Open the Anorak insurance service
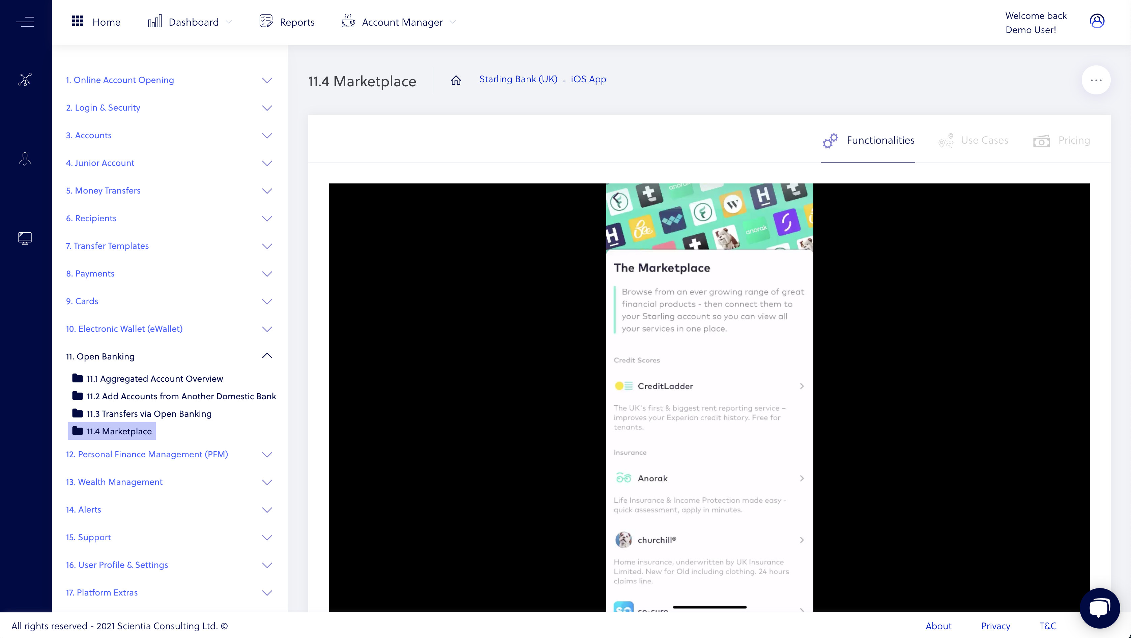This screenshot has height=638, width=1131. coord(708,478)
